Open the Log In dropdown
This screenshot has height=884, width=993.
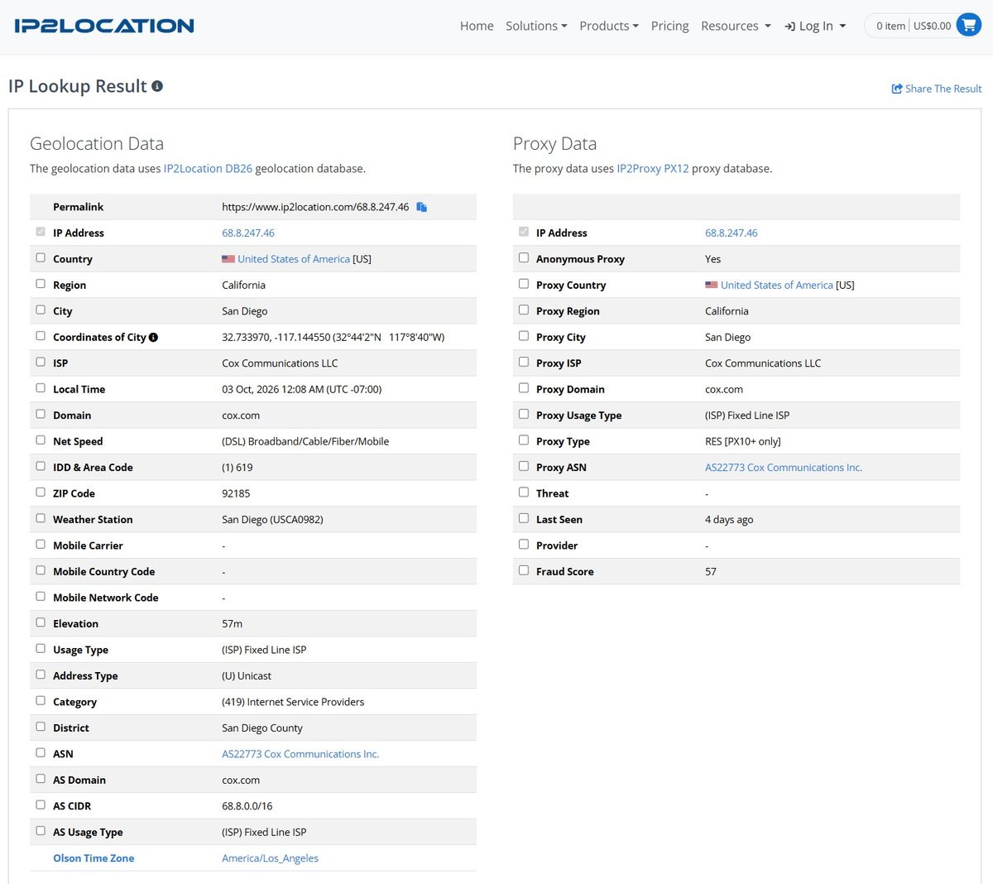(x=815, y=26)
